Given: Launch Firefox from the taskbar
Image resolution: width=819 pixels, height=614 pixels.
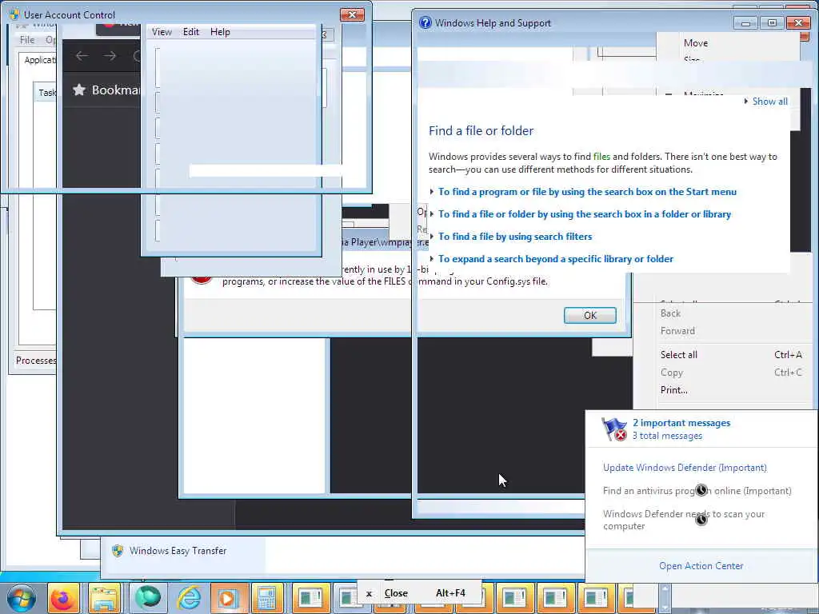Looking at the screenshot, I should coord(64,598).
